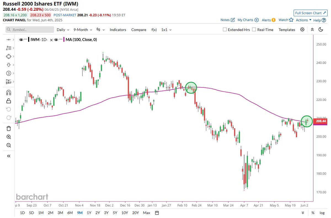
Task: Click the MA indicator magenta color swatch
Action: pos(64,40)
